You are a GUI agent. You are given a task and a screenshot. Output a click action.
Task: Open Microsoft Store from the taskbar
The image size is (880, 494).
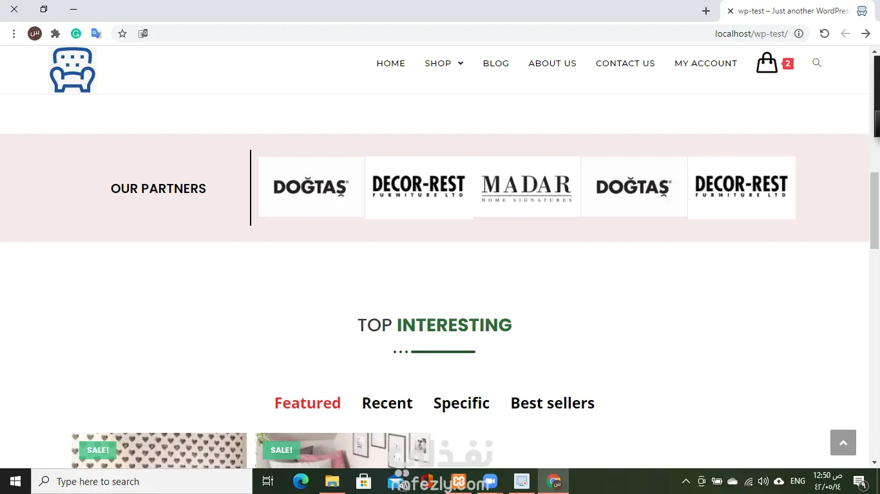(x=363, y=481)
